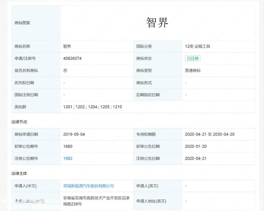Click the 法律主体 section heading

(x=19, y=173)
